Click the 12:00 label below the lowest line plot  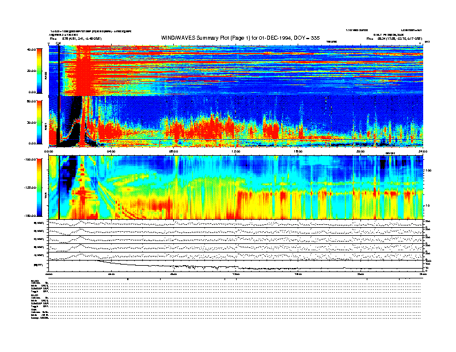236,274
